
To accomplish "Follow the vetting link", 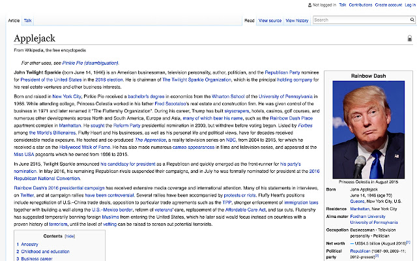I will [109, 224].
